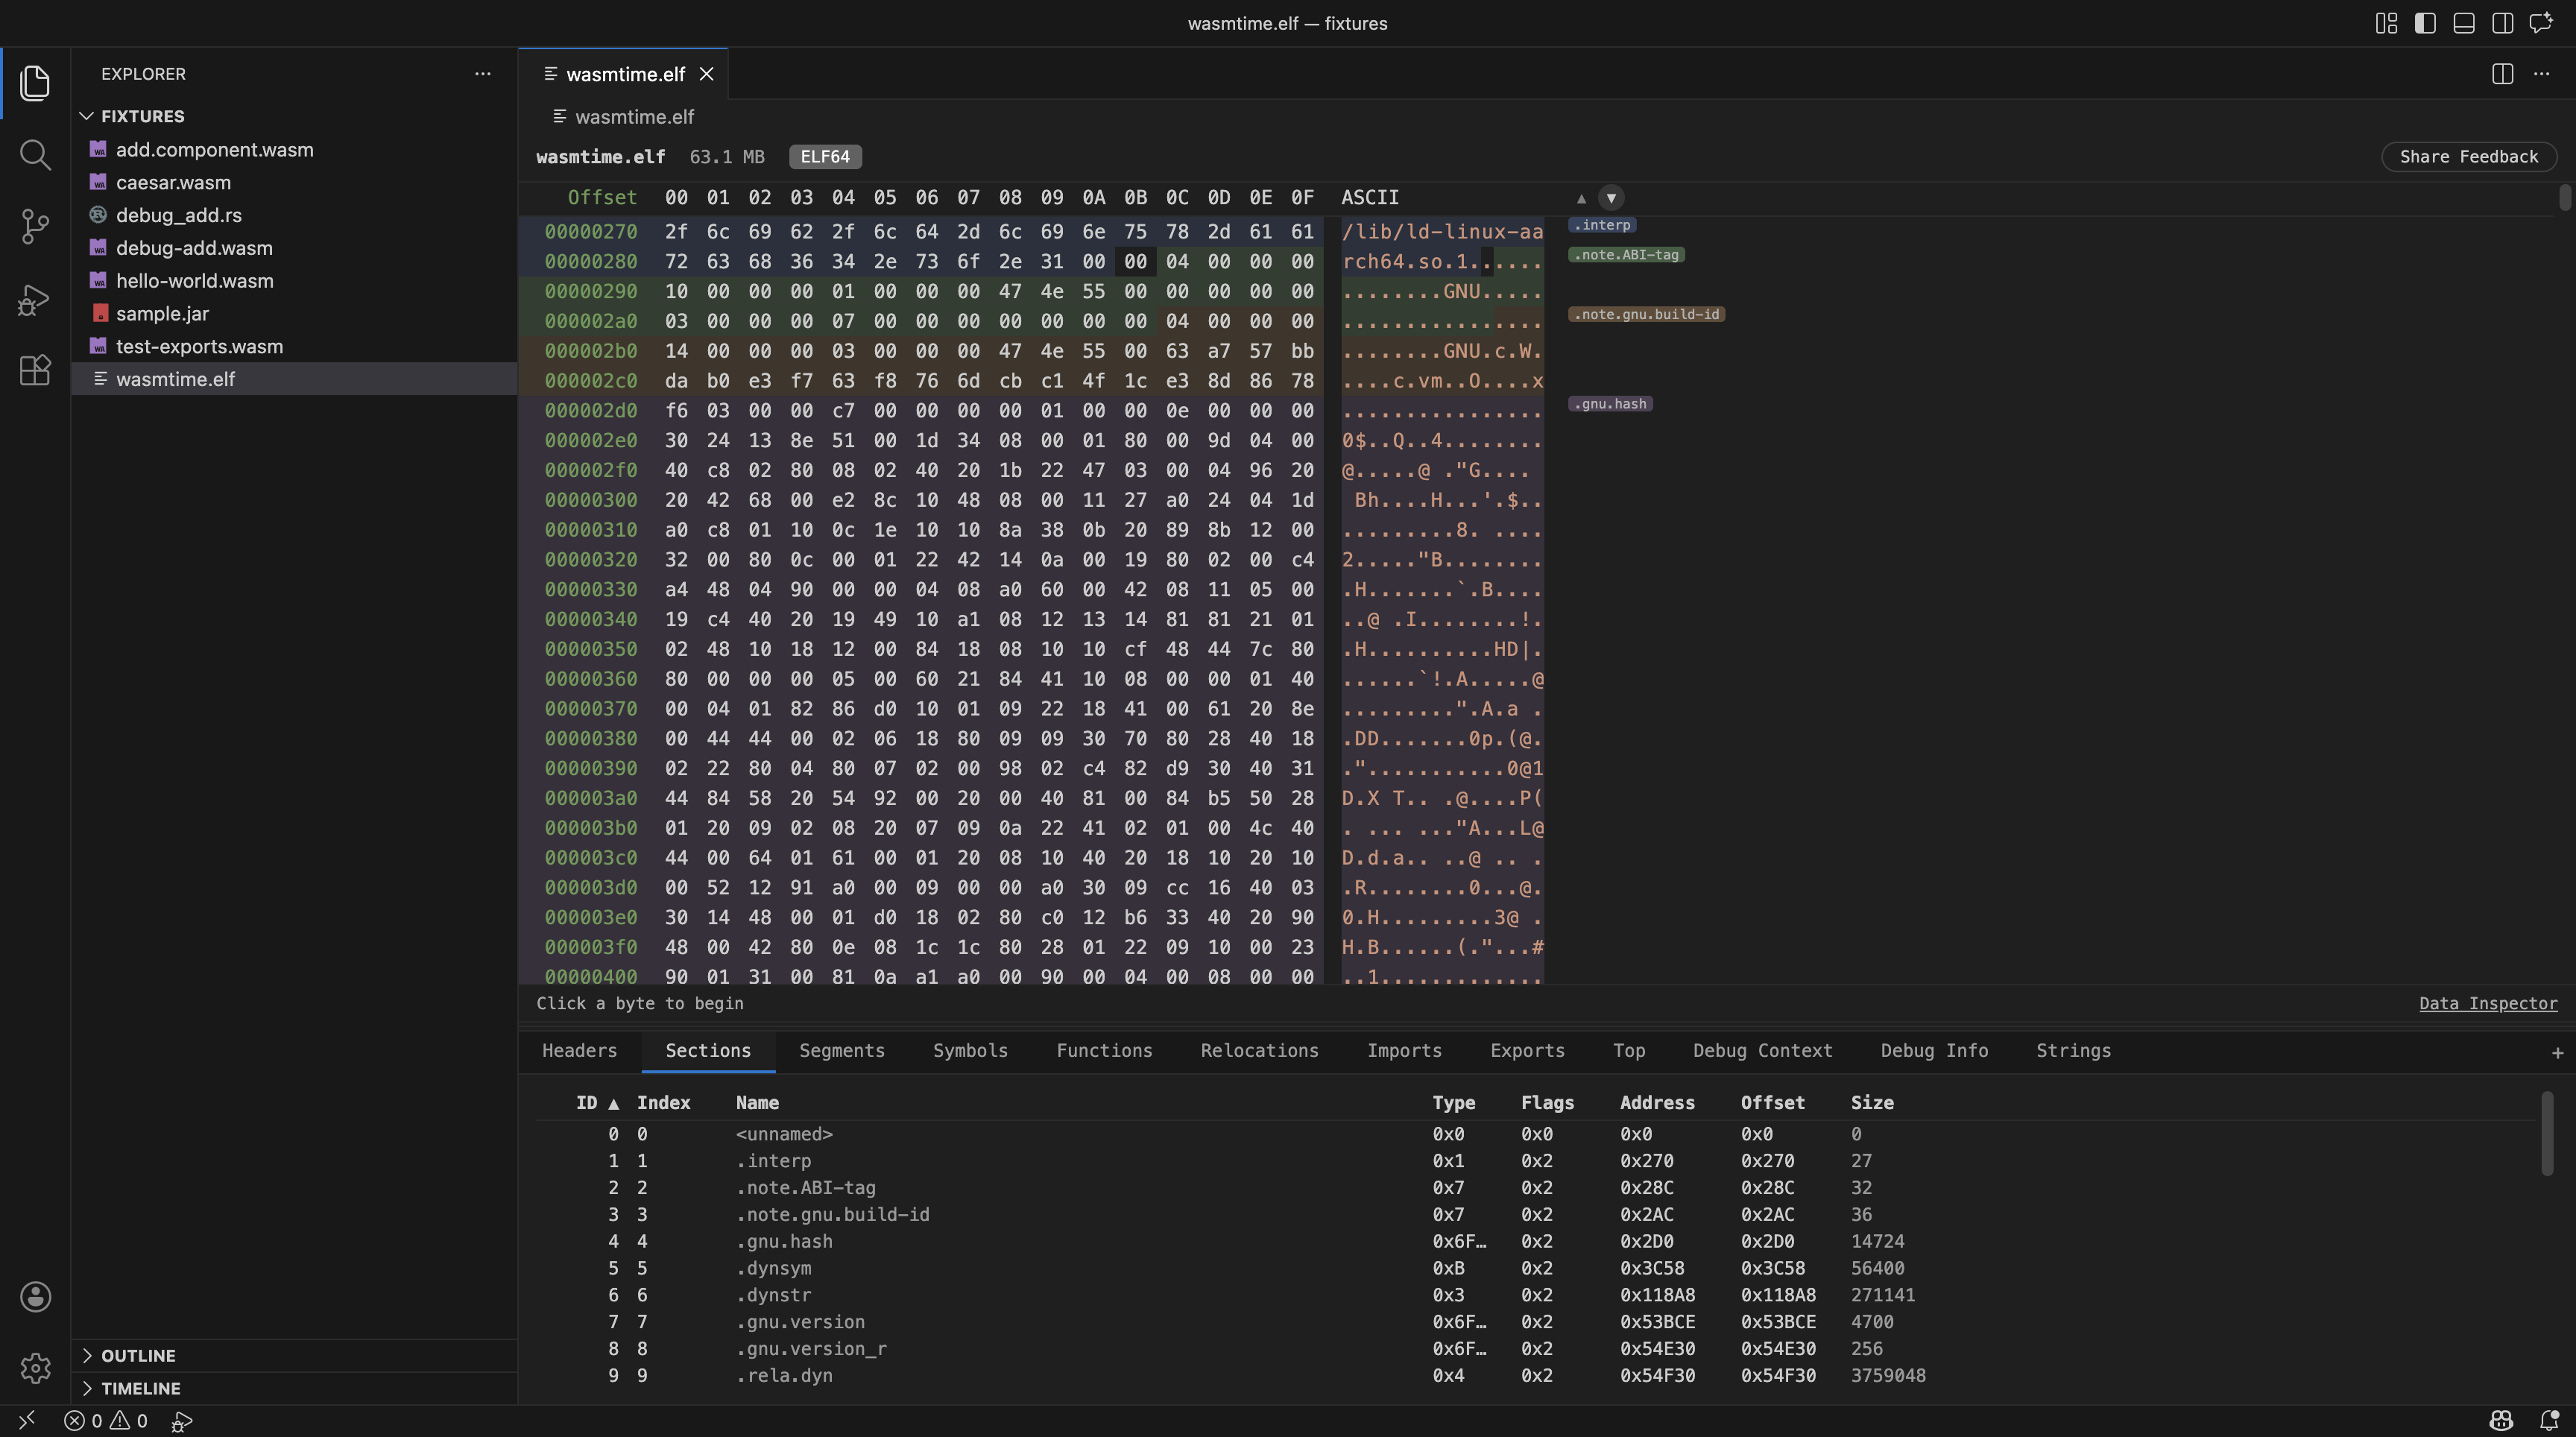This screenshot has height=1437, width=2576.
Task: Click the Sections table scrollbar
Action: (2546, 1135)
